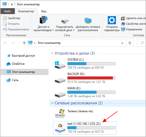Click the Удалить или изменить программу icon

[x=123, y=18]
